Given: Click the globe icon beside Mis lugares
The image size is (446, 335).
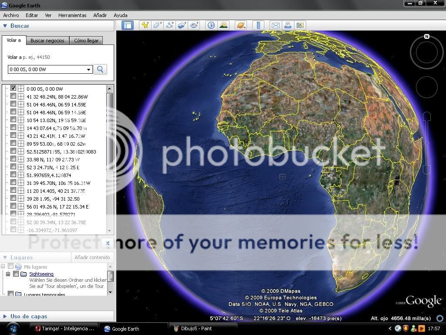Looking at the screenshot, I should [18, 267].
